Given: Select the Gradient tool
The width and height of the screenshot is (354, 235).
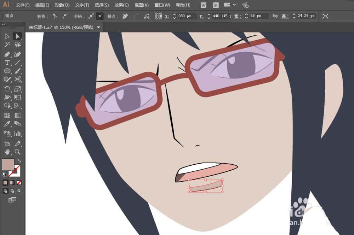Looking at the screenshot, I should 17,115.
